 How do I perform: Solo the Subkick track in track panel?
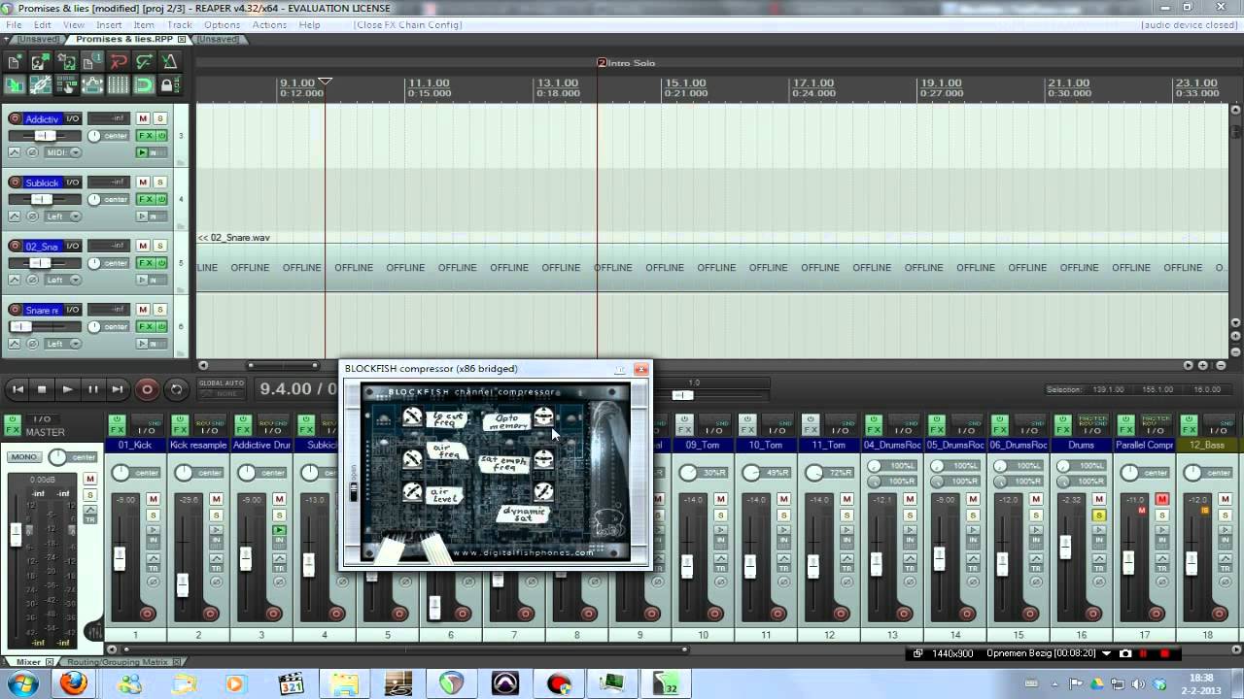click(160, 183)
